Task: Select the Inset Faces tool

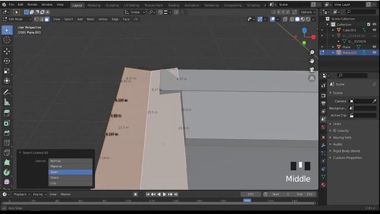Action: 7,123
